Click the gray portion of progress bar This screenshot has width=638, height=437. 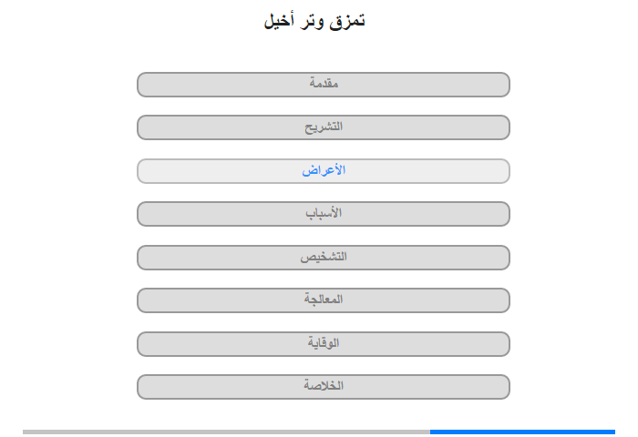pyautogui.click(x=226, y=432)
